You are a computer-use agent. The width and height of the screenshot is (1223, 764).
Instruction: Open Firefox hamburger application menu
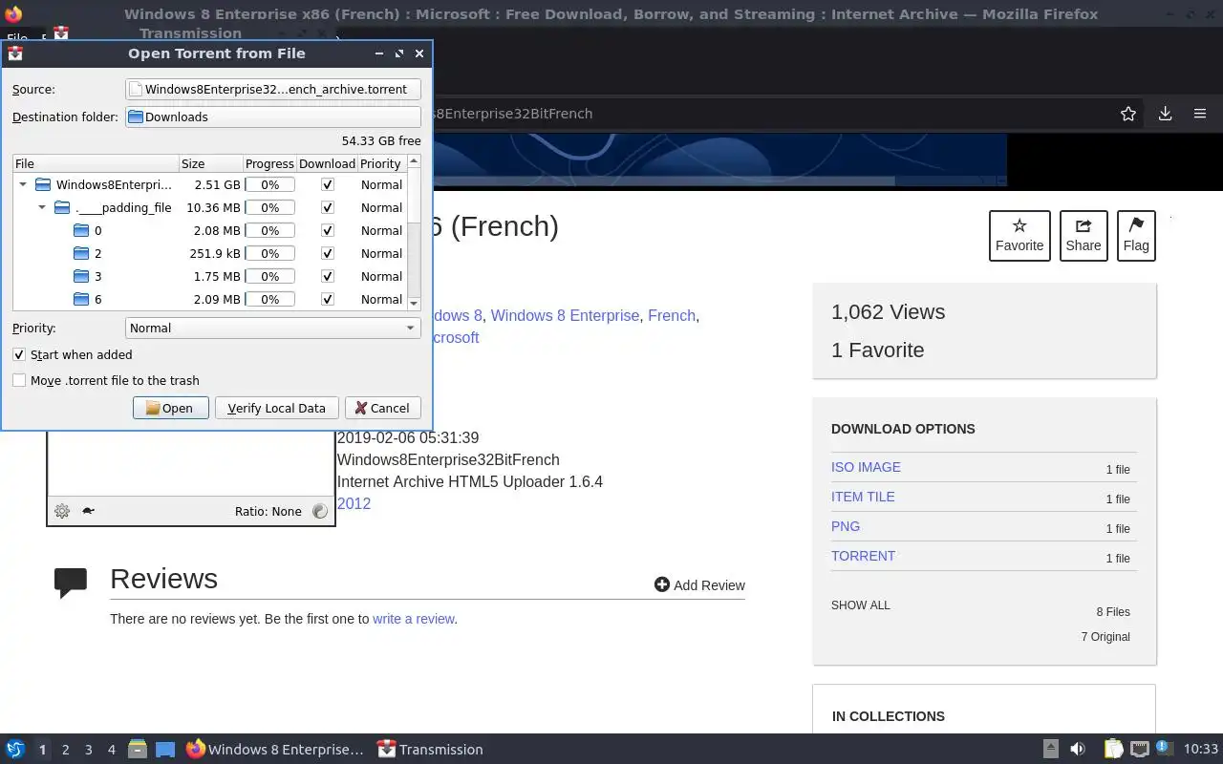(1200, 114)
